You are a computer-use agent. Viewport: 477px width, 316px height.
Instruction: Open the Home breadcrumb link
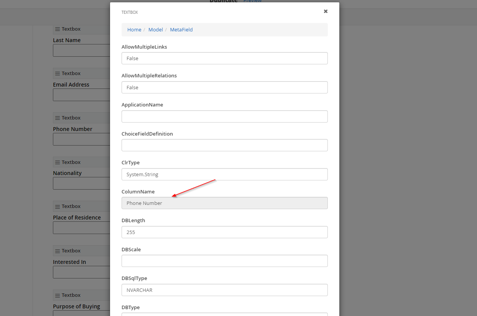tap(134, 29)
